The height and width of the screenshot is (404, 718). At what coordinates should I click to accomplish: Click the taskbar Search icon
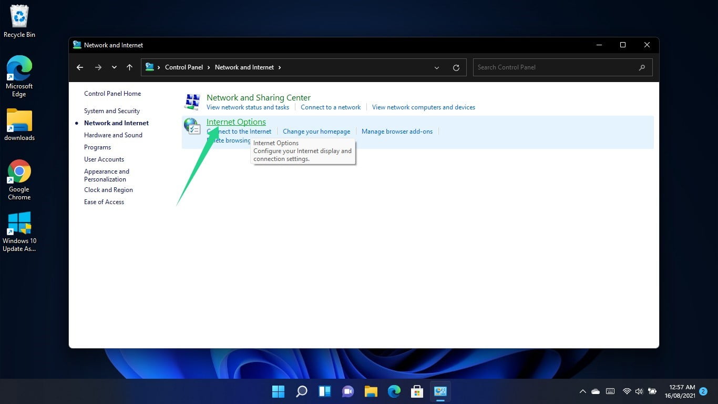click(x=301, y=391)
